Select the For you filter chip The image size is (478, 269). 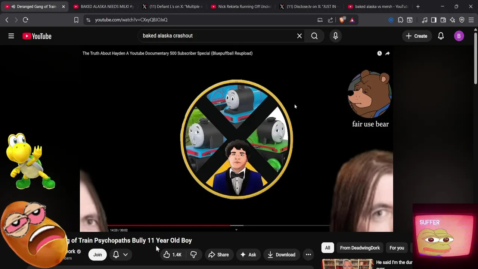click(x=397, y=248)
